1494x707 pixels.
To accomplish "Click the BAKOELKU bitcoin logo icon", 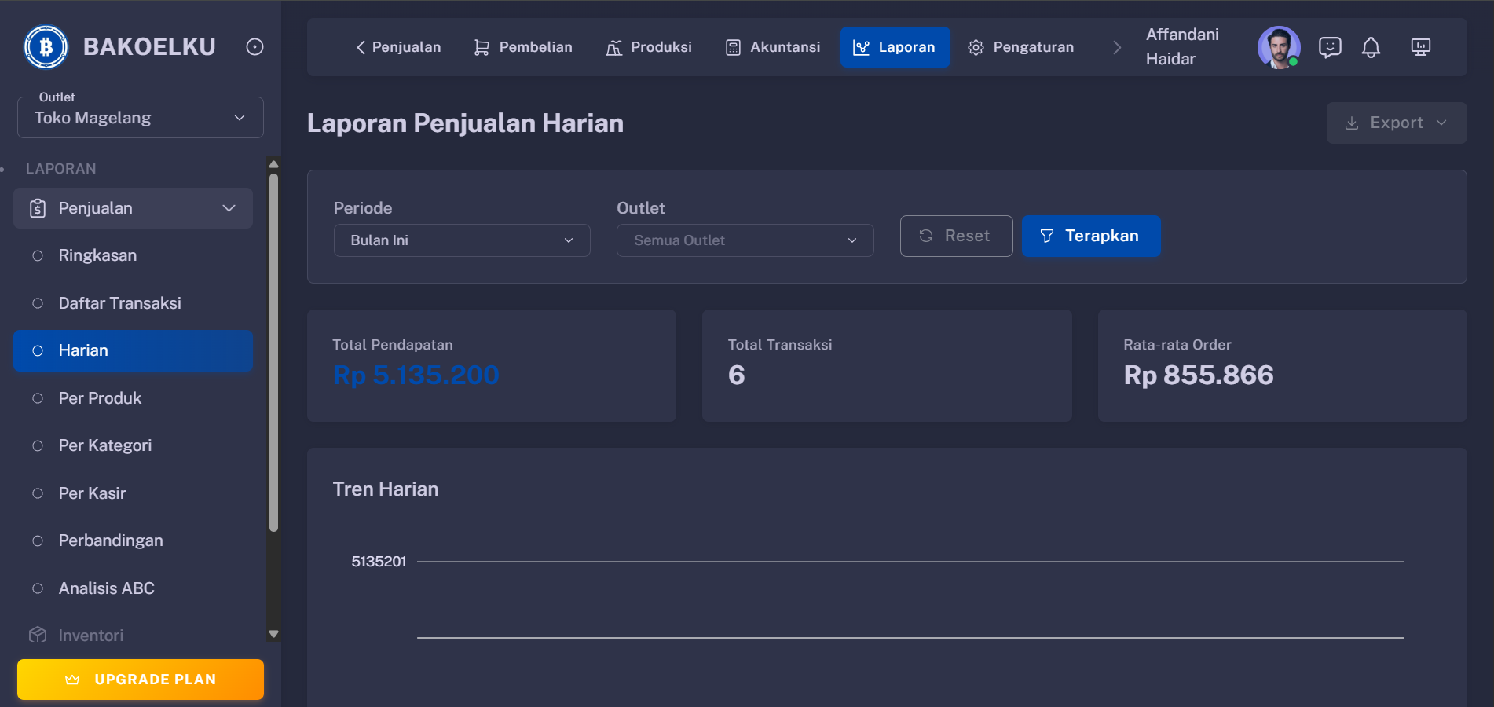I will coord(45,46).
